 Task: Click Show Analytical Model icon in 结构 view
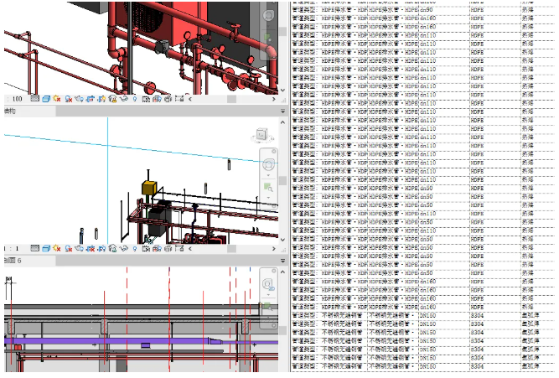pyautogui.click(x=157, y=249)
